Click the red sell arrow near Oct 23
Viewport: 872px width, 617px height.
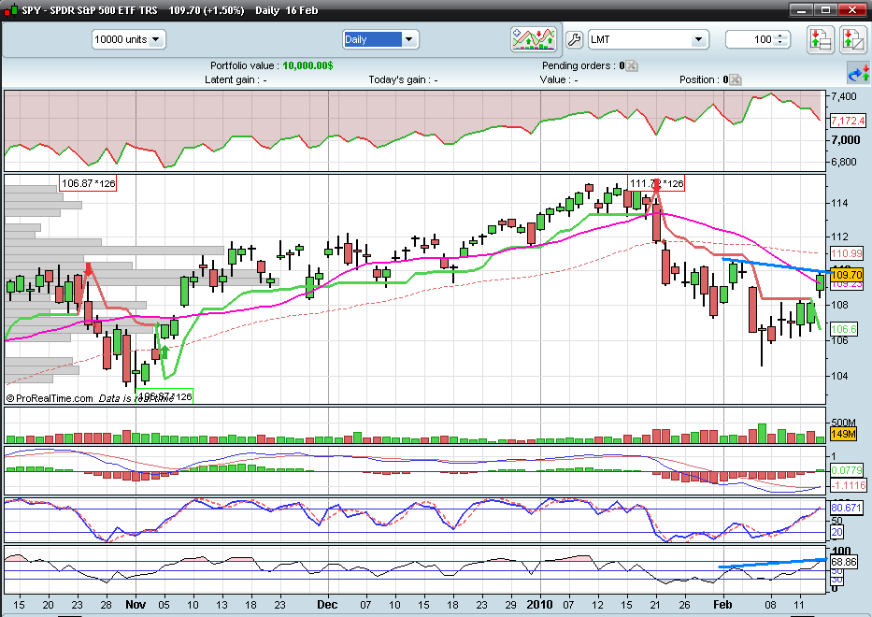pos(88,270)
